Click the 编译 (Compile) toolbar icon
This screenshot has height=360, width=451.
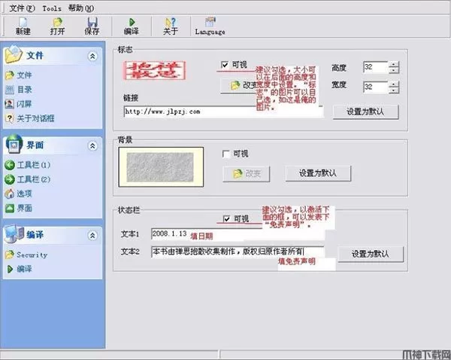coord(132,26)
